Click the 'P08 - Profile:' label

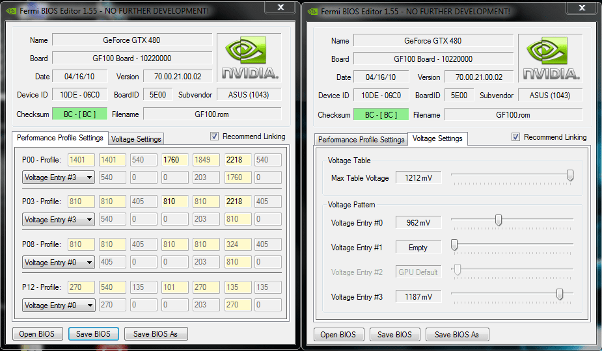click(x=42, y=244)
